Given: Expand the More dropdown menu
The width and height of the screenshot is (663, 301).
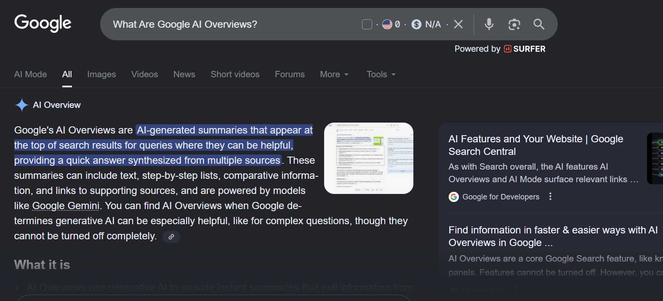Looking at the screenshot, I should coord(334,74).
